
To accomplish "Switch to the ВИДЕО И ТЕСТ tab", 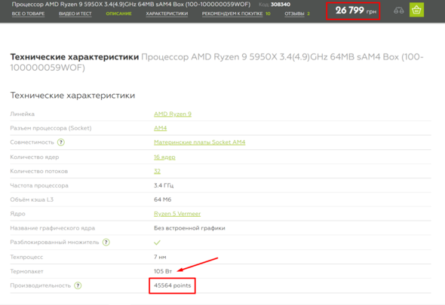I will click(x=75, y=14).
